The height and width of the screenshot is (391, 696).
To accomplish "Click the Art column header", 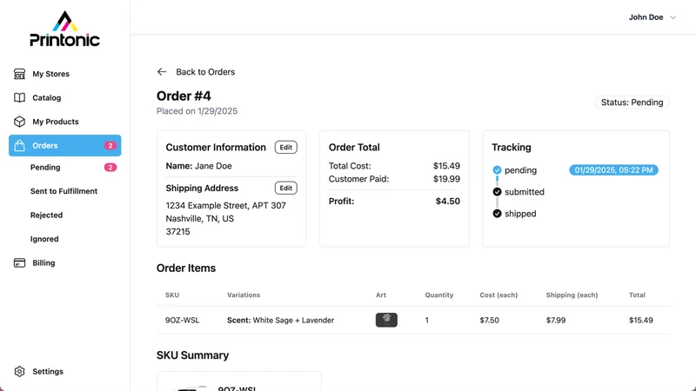I will [x=381, y=295].
